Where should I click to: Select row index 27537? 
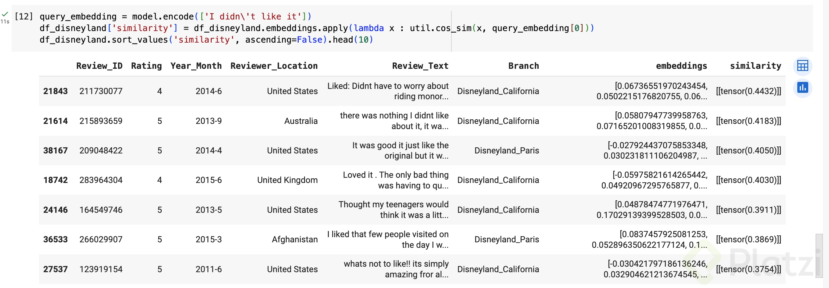(55, 269)
